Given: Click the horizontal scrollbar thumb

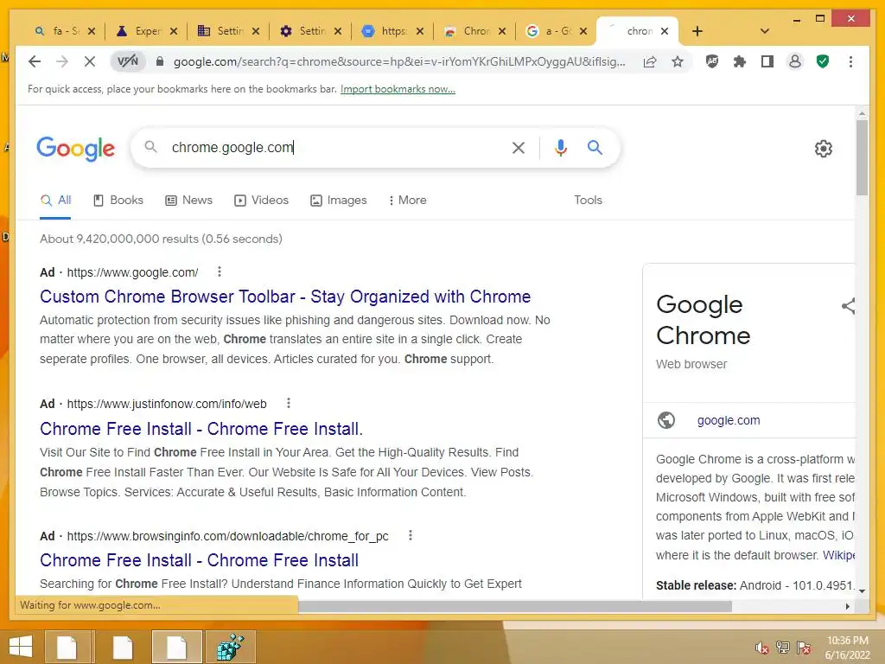Looking at the screenshot, I should (x=515, y=606).
